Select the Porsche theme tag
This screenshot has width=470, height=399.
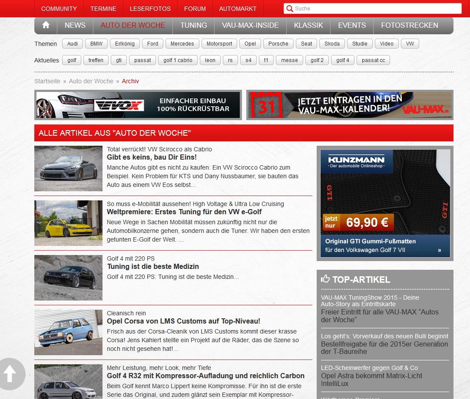point(278,44)
